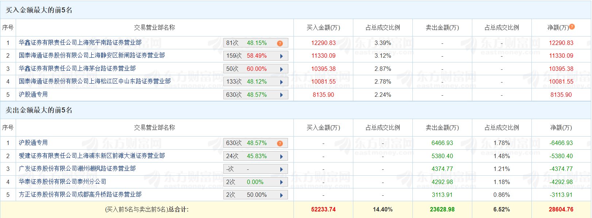Click percentage 1.18% cell
Image resolution: width=592 pixels, height=218 pixels.
click(x=502, y=182)
